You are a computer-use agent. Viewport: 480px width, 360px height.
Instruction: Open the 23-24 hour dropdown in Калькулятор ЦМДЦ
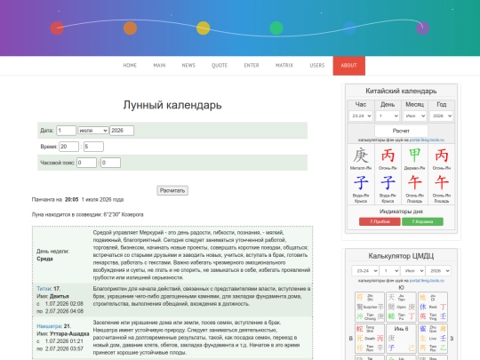click(365, 270)
